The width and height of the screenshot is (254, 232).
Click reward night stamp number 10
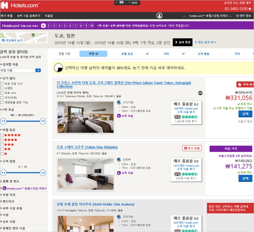tap(92, 26)
